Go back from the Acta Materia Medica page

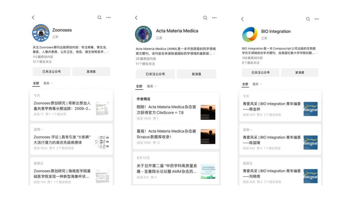click(136, 18)
